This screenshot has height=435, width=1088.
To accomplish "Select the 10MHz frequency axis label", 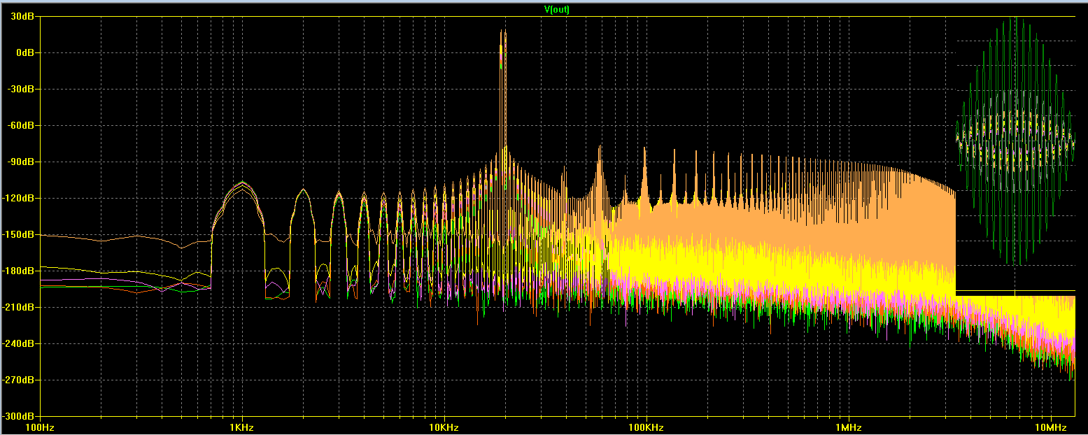I will pyautogui.click(x=1050, y=427).
